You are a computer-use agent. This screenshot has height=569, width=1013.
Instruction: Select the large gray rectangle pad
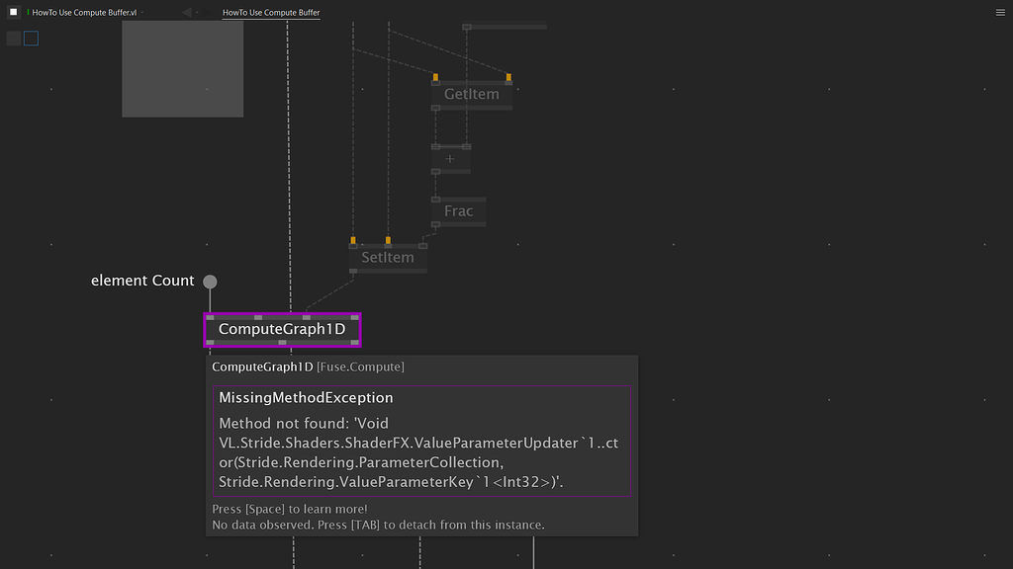[183, 68]
